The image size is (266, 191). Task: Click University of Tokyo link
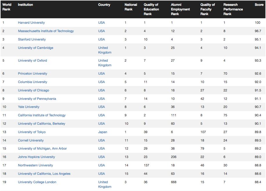point(32,132)
